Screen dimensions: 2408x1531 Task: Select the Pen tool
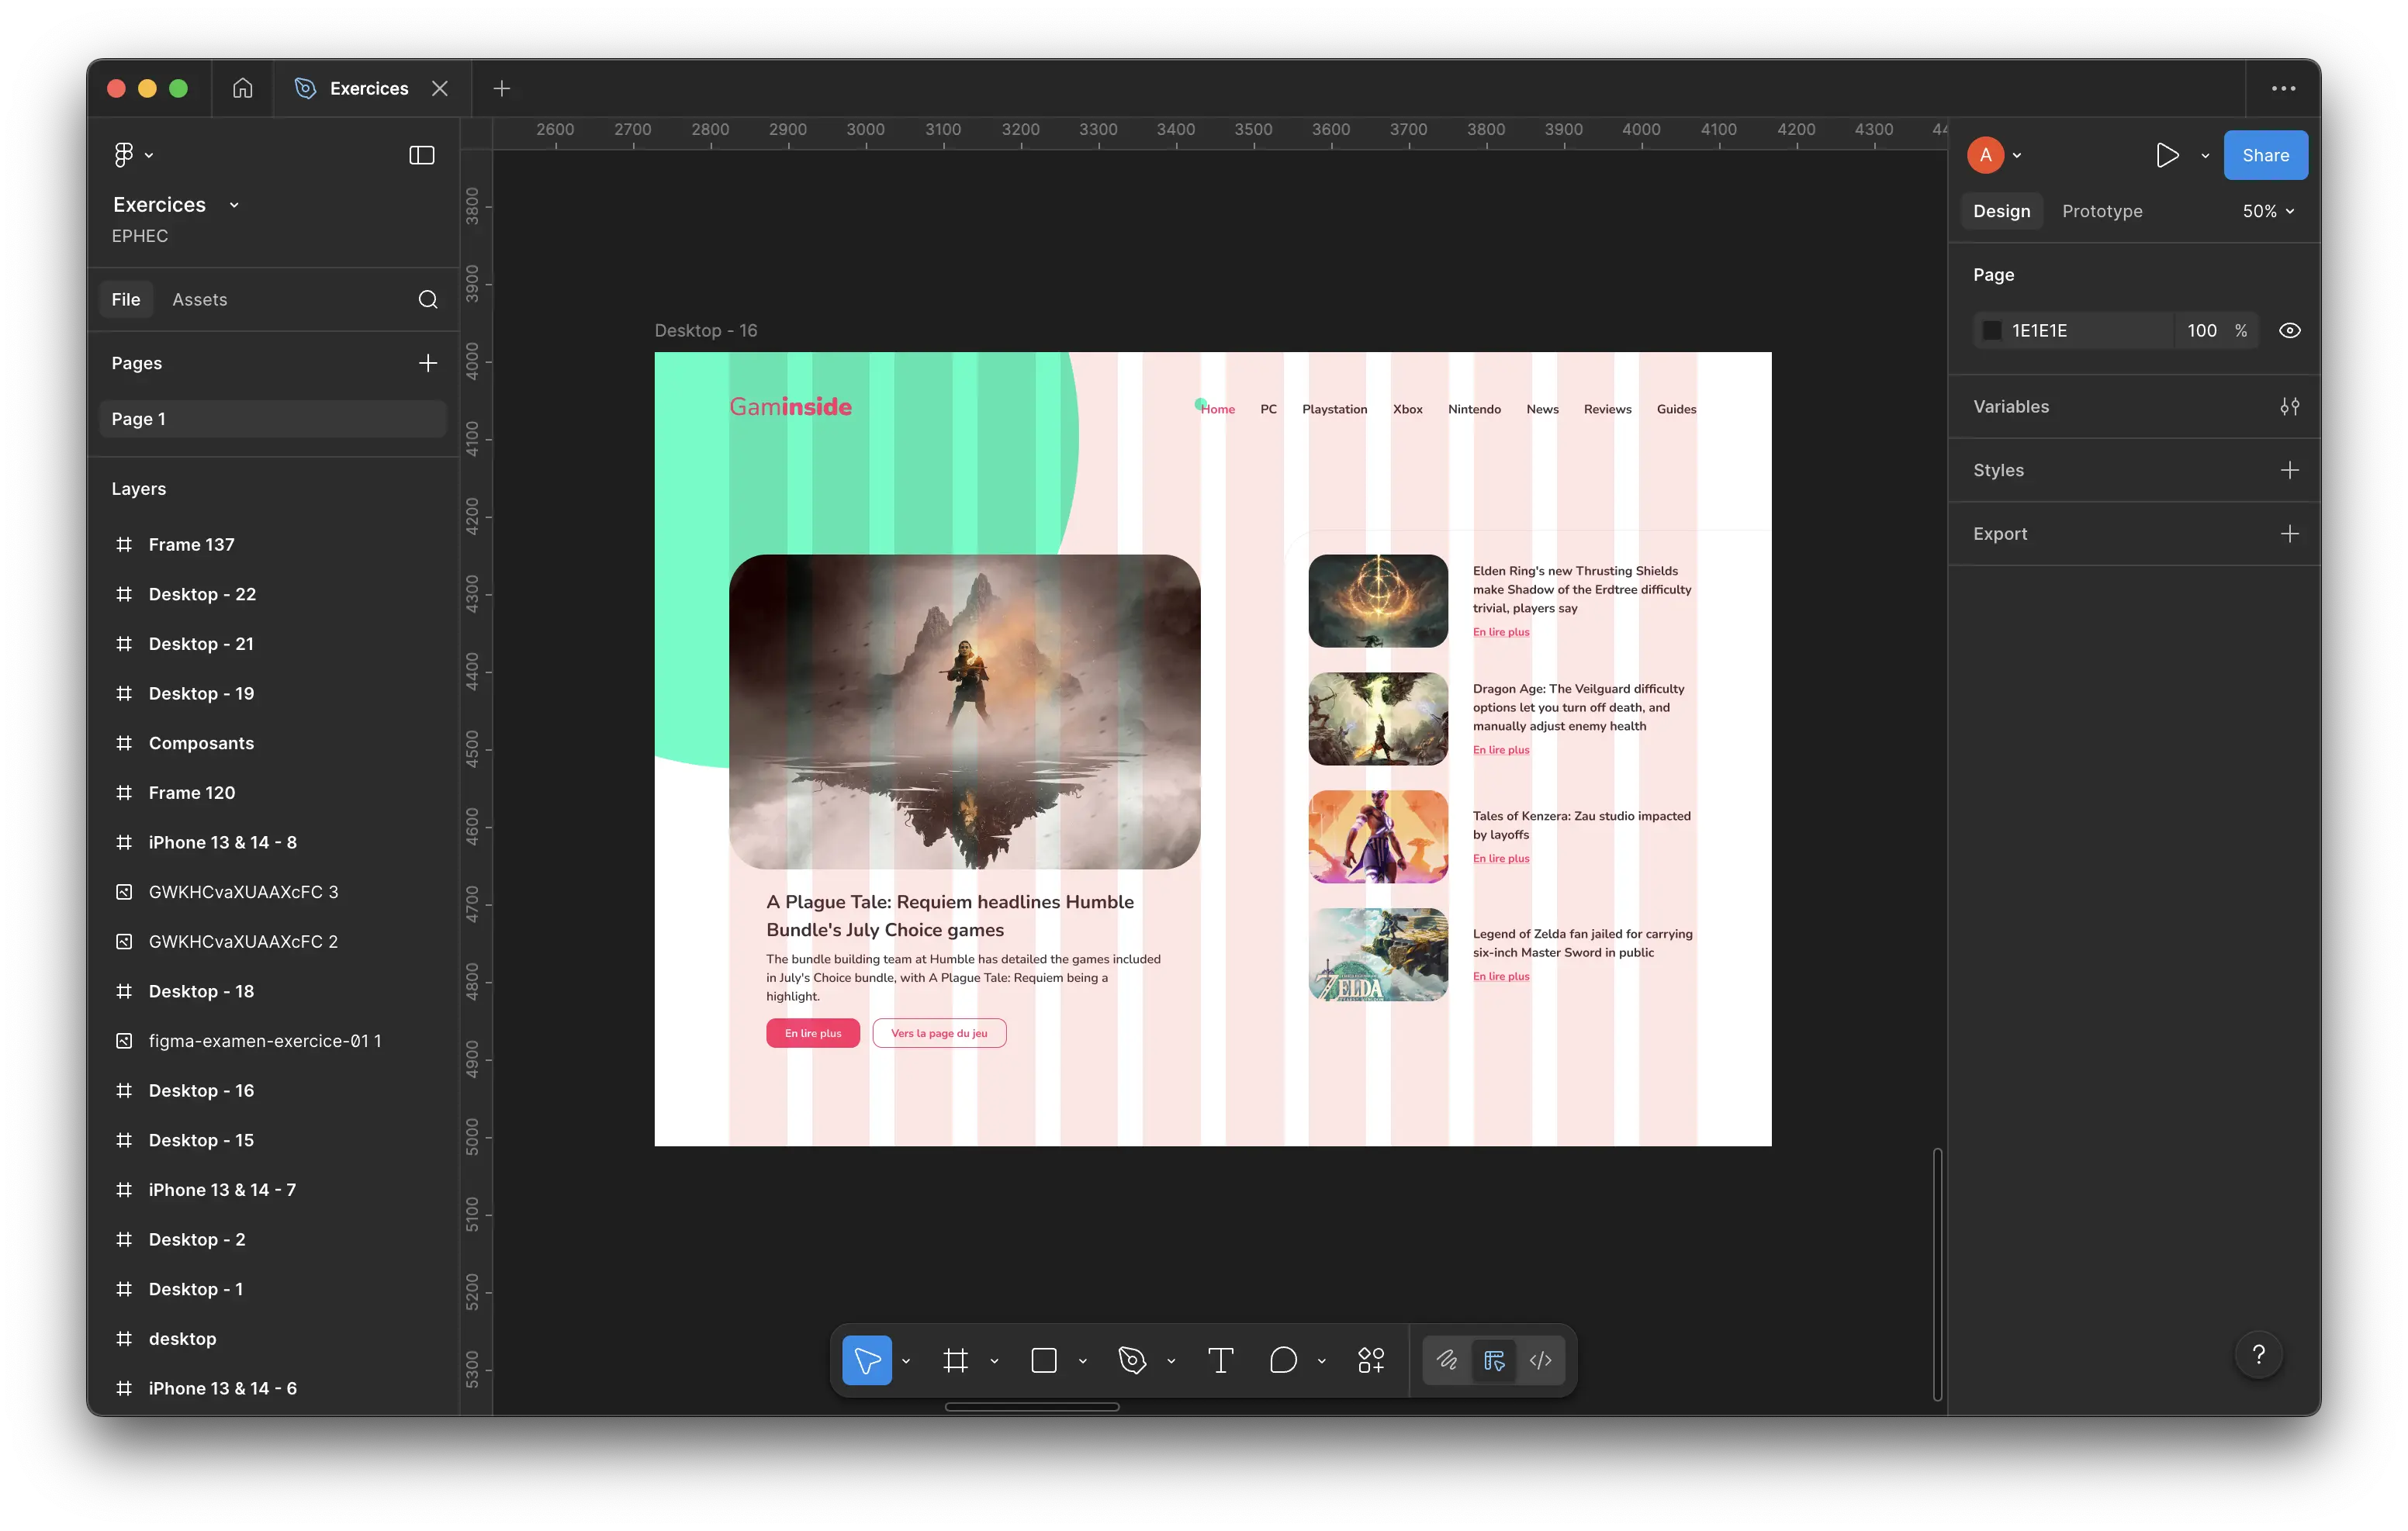pyautogui.click(x=1131, y=1360)
